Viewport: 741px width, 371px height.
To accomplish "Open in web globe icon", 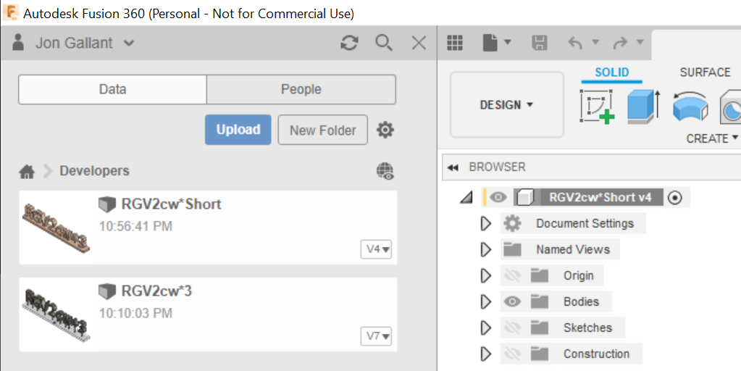I will coord(385,171).
